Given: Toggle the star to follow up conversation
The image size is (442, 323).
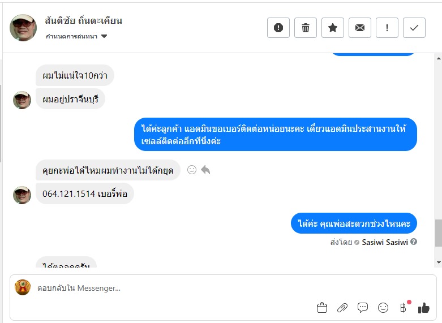Looking at the screenshot, I should (x=333, y=28).
